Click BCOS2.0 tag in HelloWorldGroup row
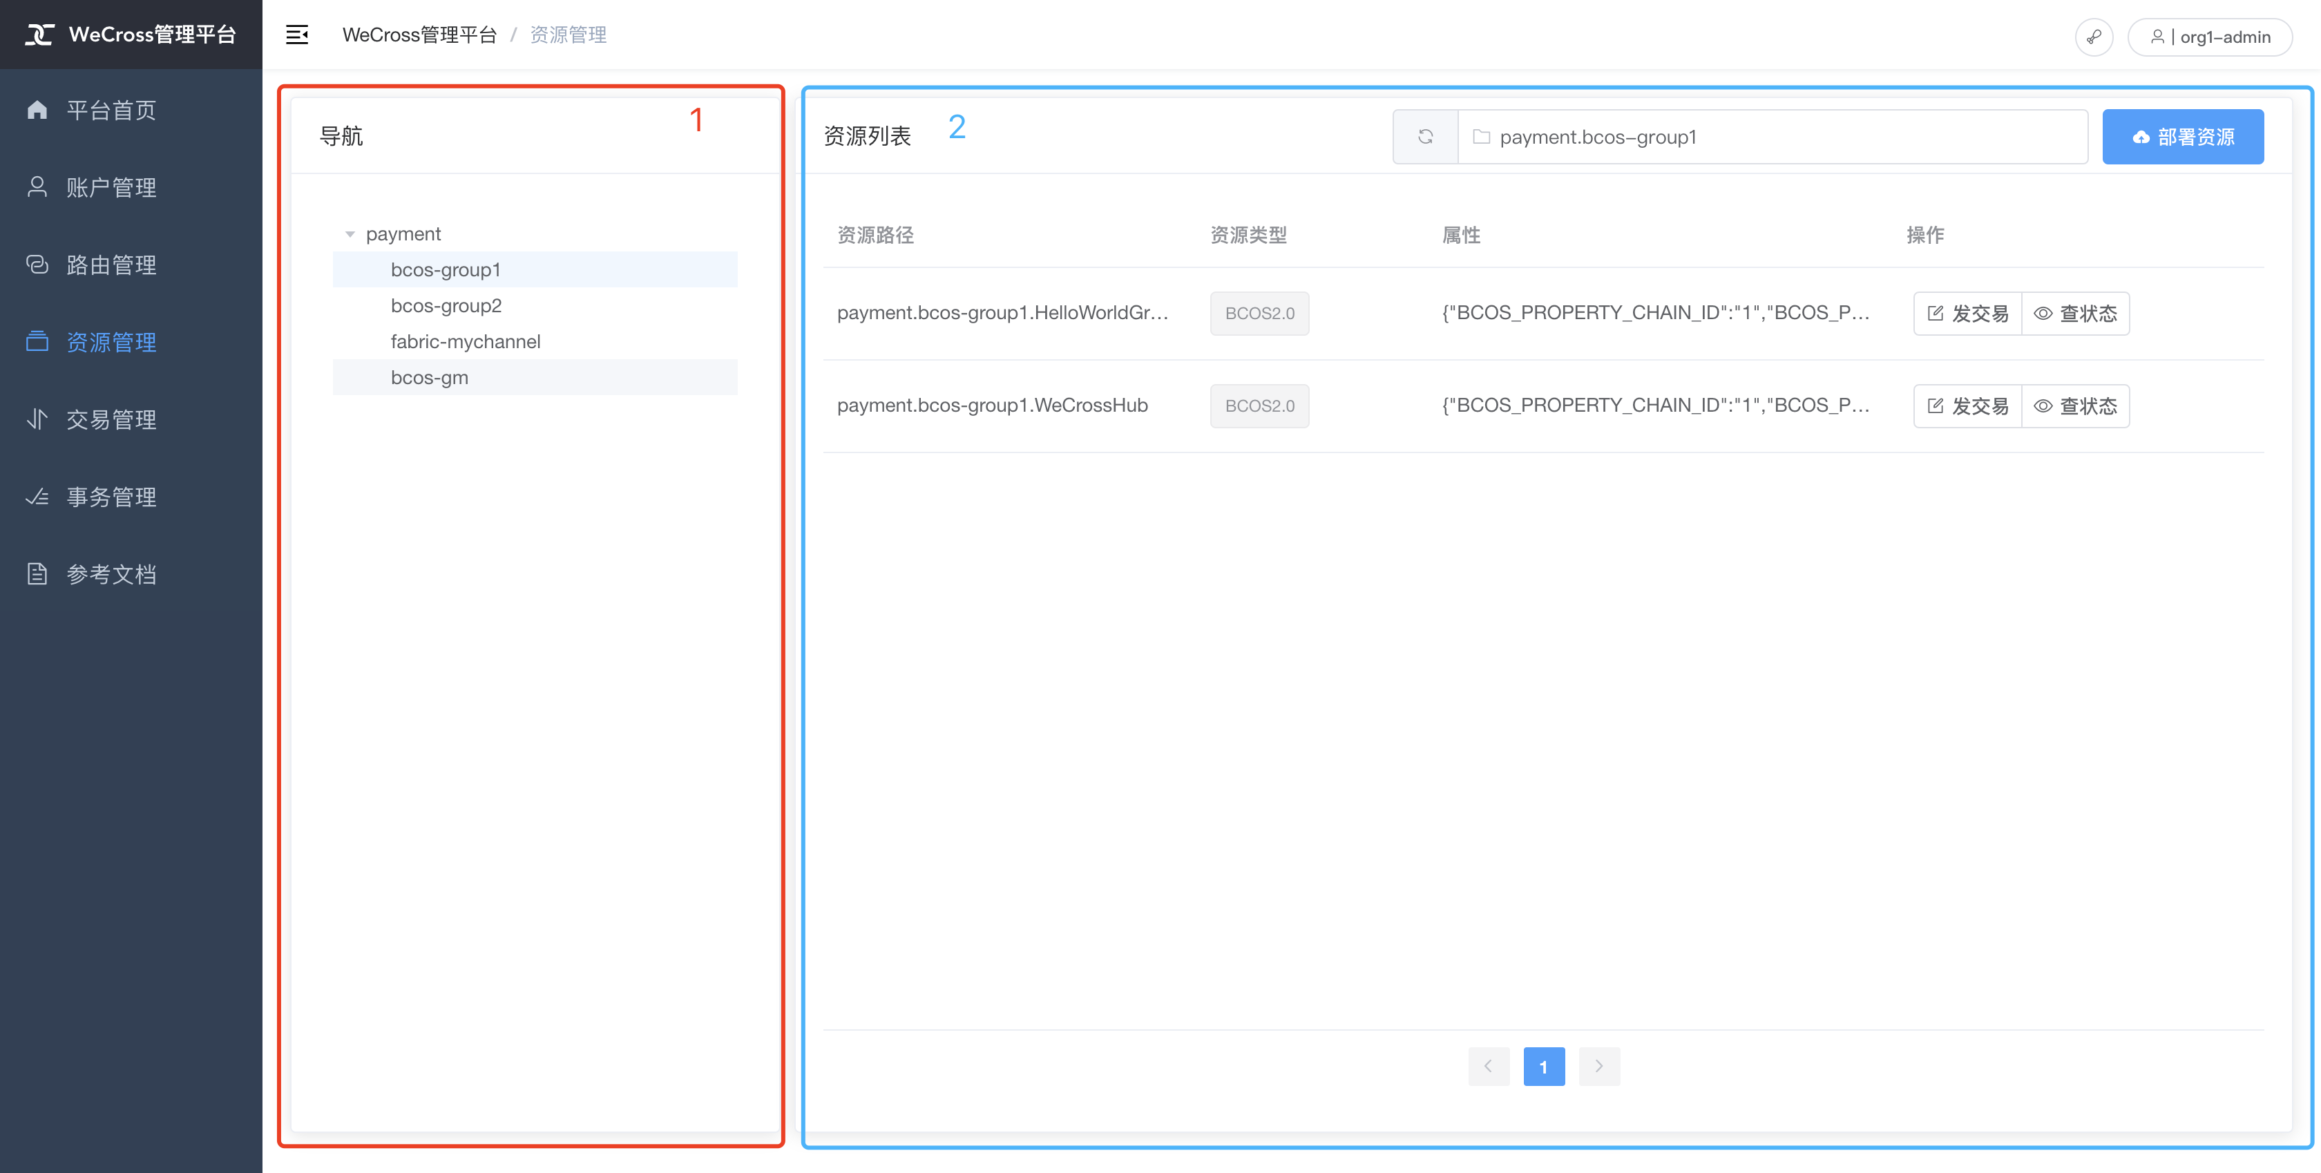 pyautogui.click(x=1259, y=314)
